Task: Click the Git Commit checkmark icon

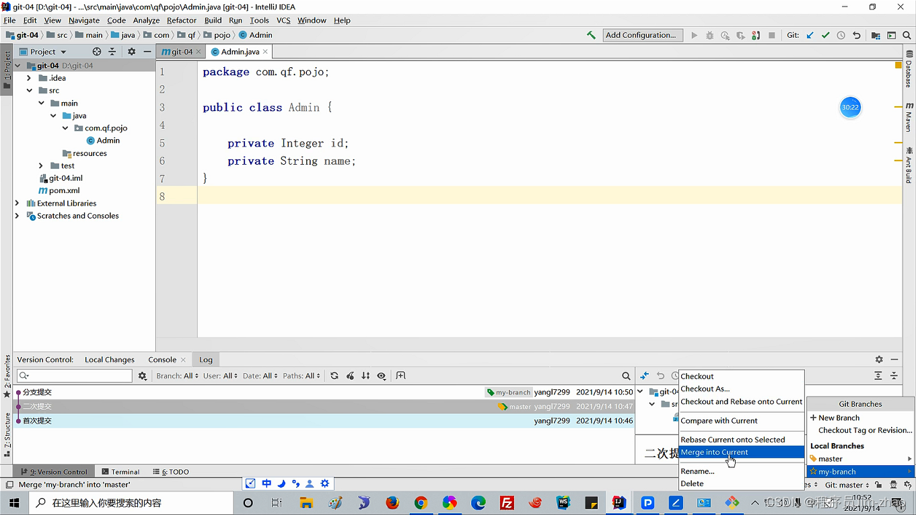Action: (825, 35)
